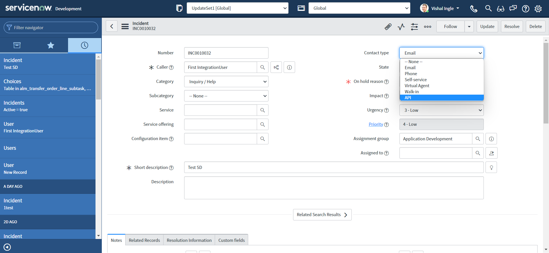Look up Assigned to magnifier icon

coord(478,153)
